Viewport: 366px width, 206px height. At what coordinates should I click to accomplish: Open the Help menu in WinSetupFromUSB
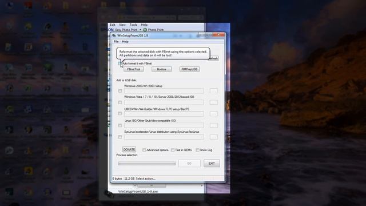[x=125, y=42]
